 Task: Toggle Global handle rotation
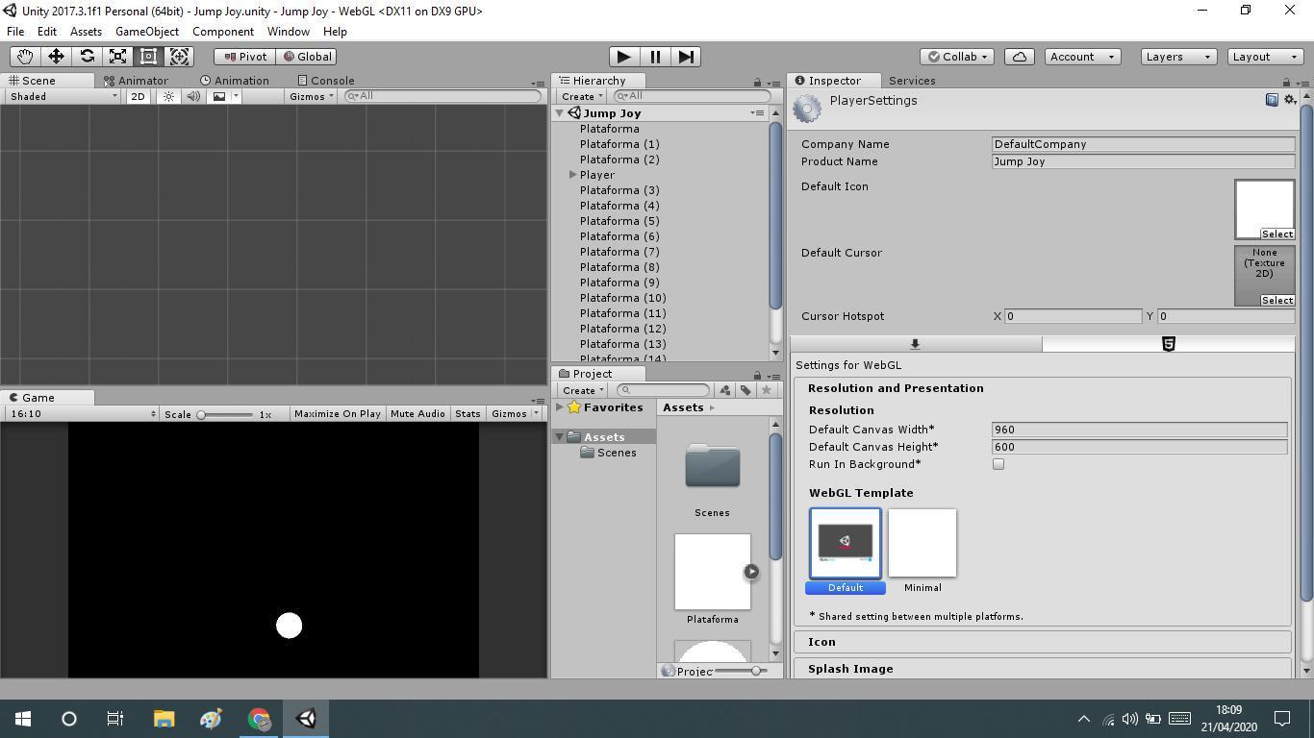click(x=308, y=57)
